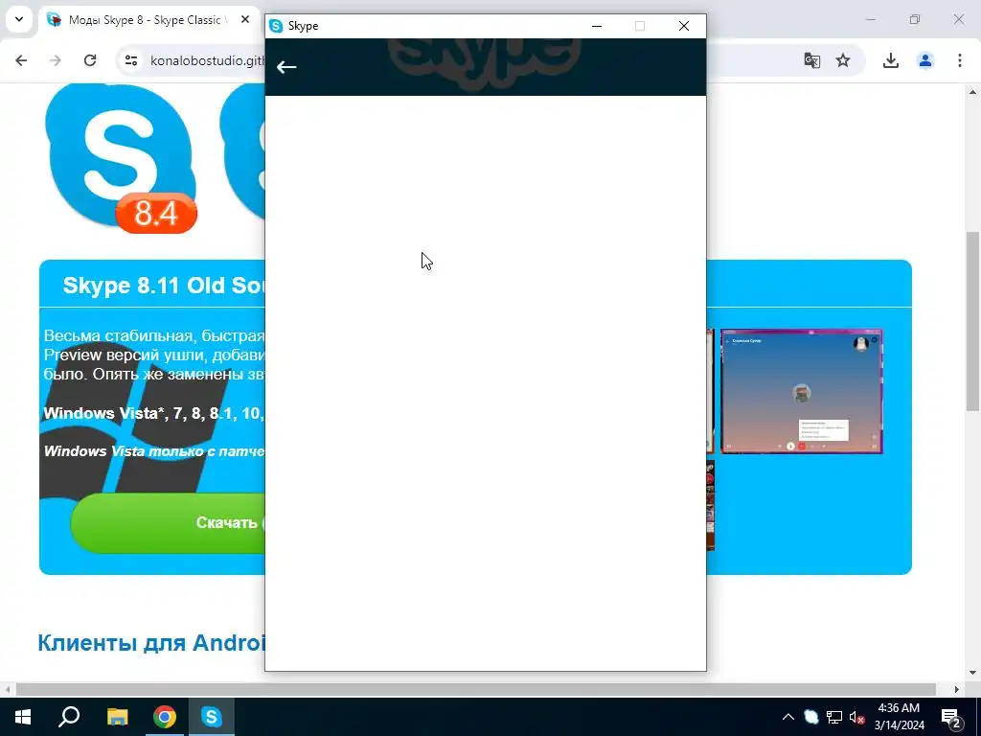Click 'Windows Vista*, 7, 8, 8.1, 10' text
981x736 pixels.
click(x=154, y=413)
